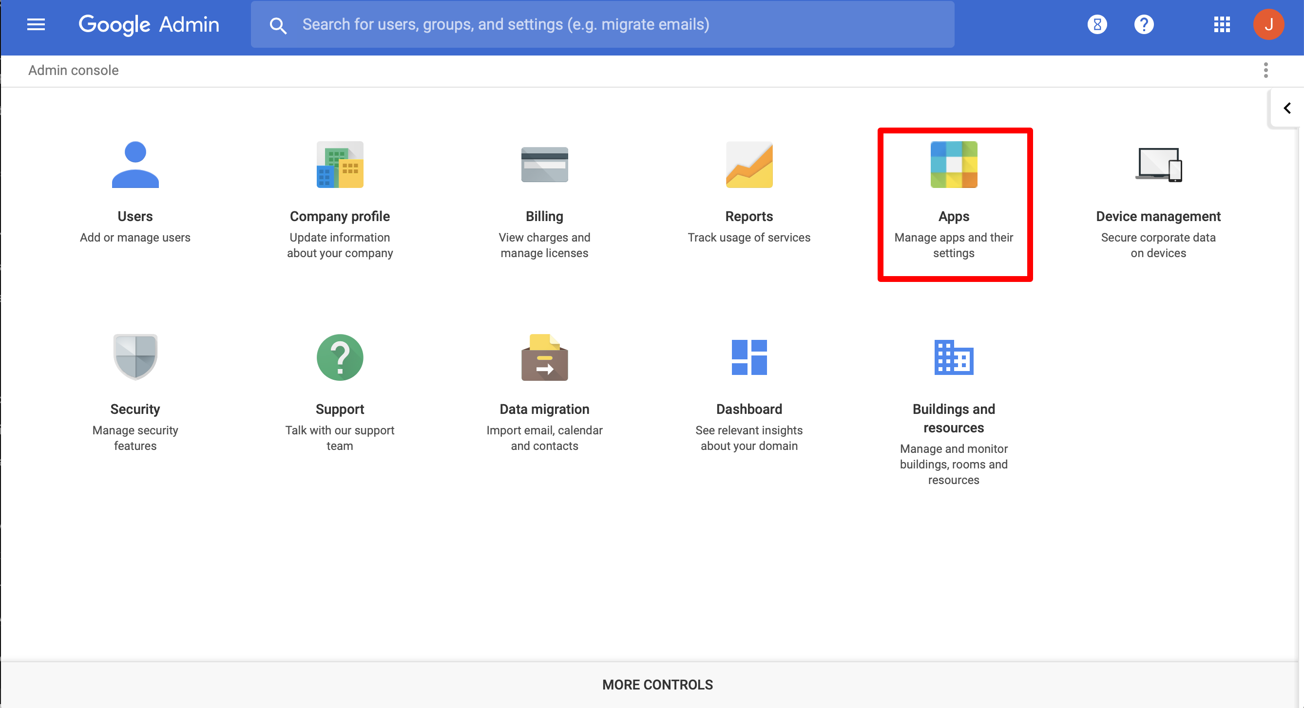Screen dimensions: 1304x708
Task: Click 'Manage apps and their settings' text
Action: click(954, 245)
